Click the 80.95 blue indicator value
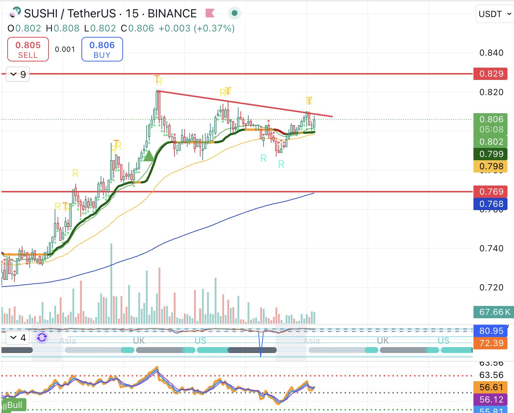This screenshot has width=514, height=413. coord(491,331)
